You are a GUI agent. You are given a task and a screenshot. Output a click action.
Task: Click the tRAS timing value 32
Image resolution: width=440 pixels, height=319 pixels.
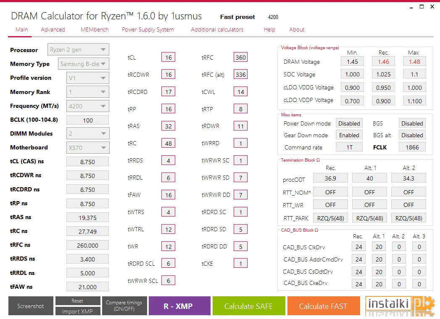[169, 126]
